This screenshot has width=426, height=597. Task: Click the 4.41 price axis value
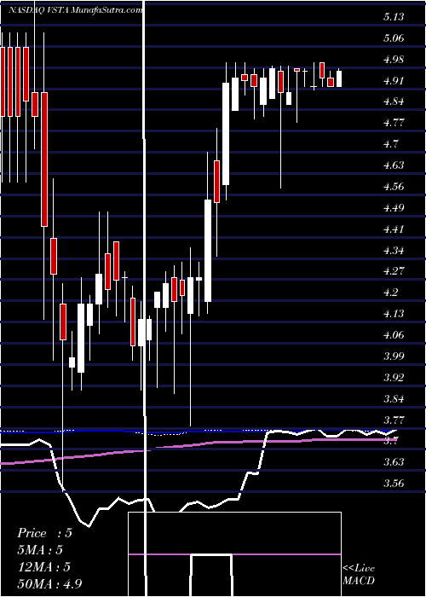click(392, 229)
